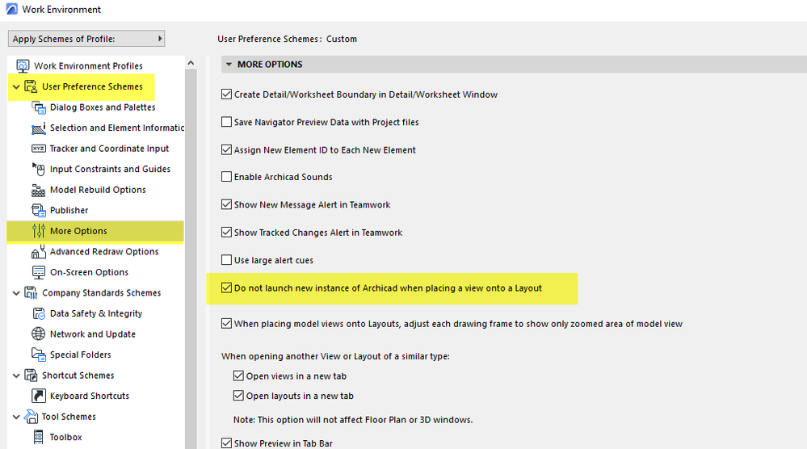Click the Work Environment Profiles icon

[x=23, y=66]
